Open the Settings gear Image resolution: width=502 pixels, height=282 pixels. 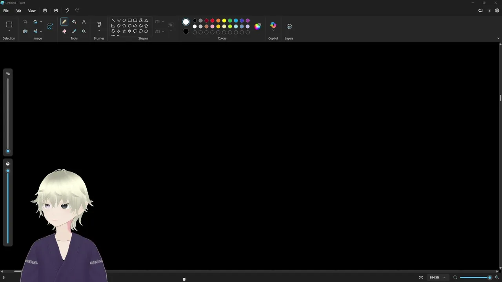pos(497,11)
